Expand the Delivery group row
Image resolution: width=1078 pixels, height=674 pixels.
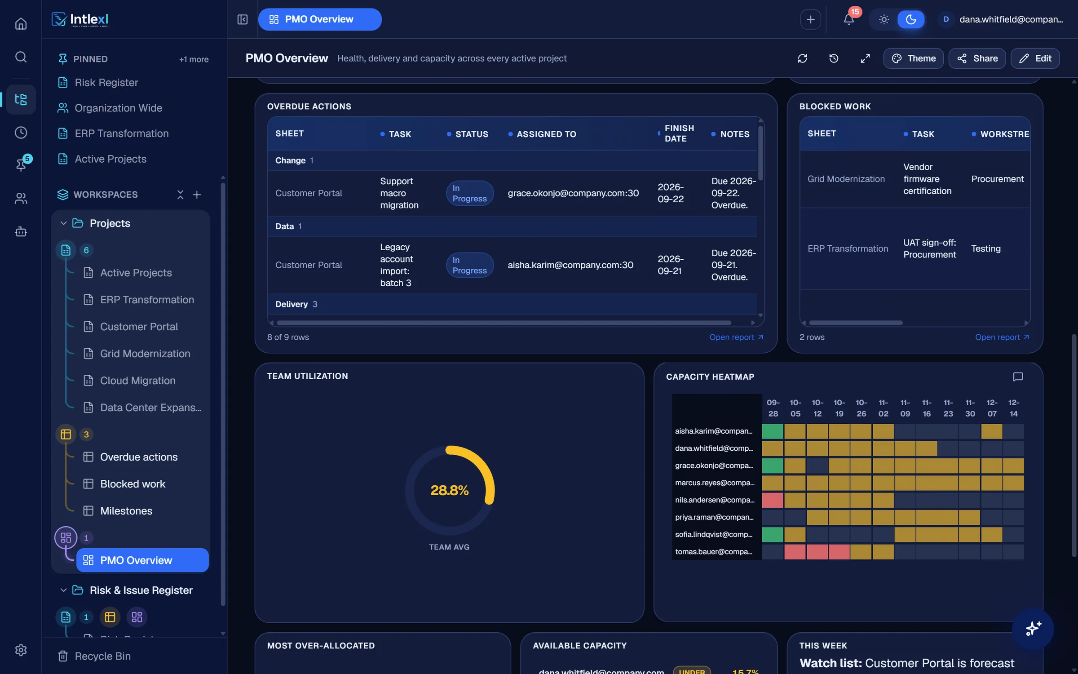[x=512, y=304]
